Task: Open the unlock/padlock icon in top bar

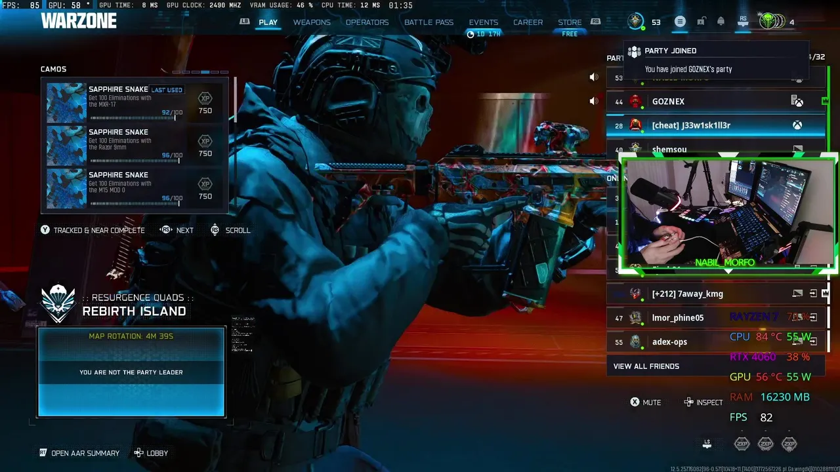Action: point(701,22)
